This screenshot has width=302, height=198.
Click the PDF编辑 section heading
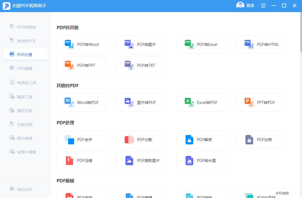point(66,181)
